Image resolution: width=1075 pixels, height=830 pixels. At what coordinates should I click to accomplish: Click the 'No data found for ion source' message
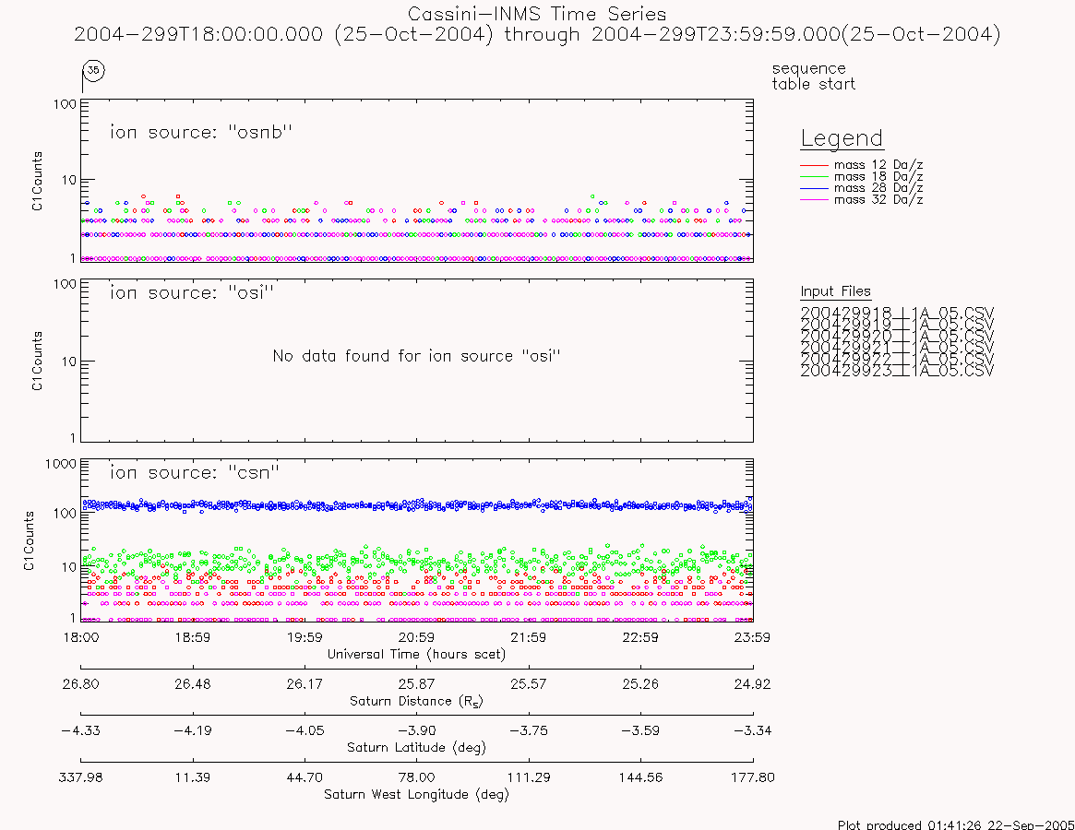[x=417, y=356]
